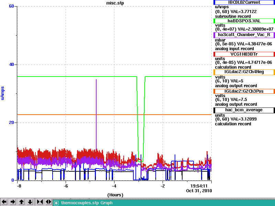Select the VCG1H03BTr legend entry
The image size is (275, 206).
244,54
